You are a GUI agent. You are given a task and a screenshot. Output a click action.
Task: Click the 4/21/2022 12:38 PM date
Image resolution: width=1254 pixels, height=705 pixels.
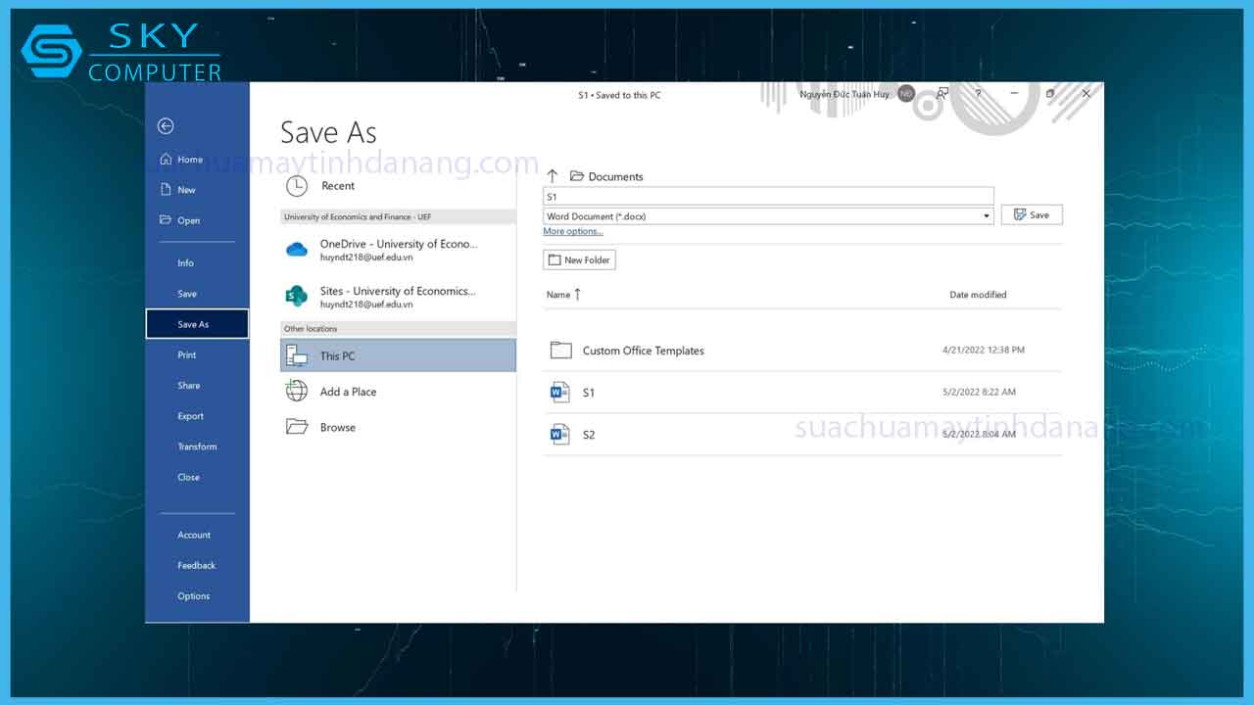(984, 350)
